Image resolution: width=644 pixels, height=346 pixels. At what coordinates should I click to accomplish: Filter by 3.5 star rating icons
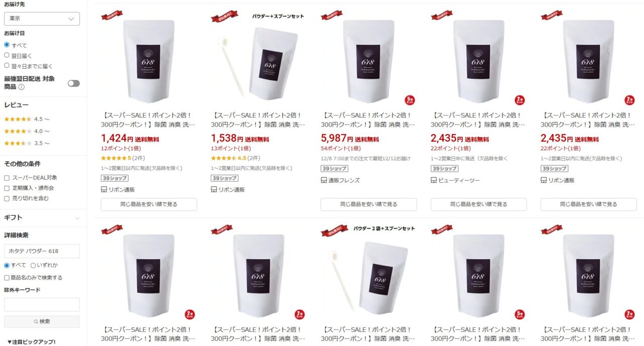pos(18,143)
